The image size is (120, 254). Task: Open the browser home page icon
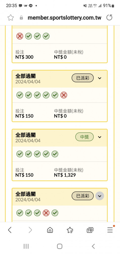(50, 230)
